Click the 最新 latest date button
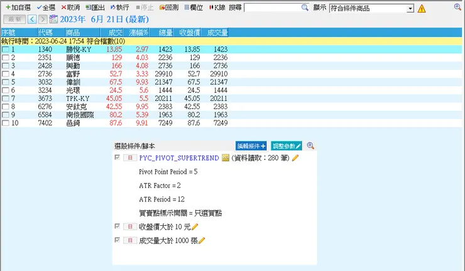465x271 pixels. pos(14,19)
